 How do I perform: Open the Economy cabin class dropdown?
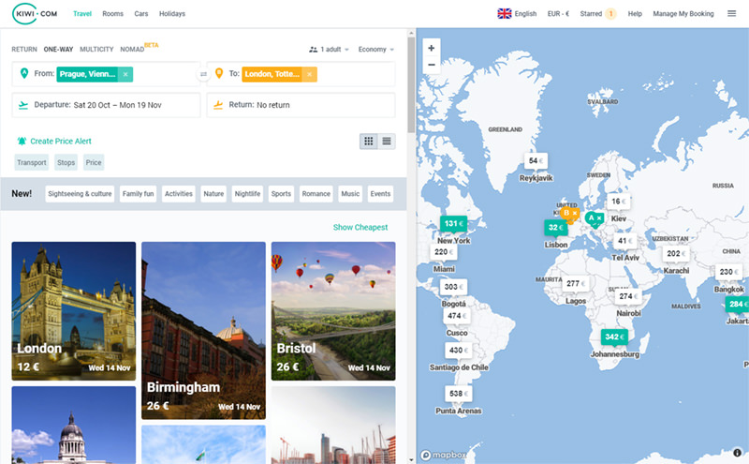pos(375,50)
